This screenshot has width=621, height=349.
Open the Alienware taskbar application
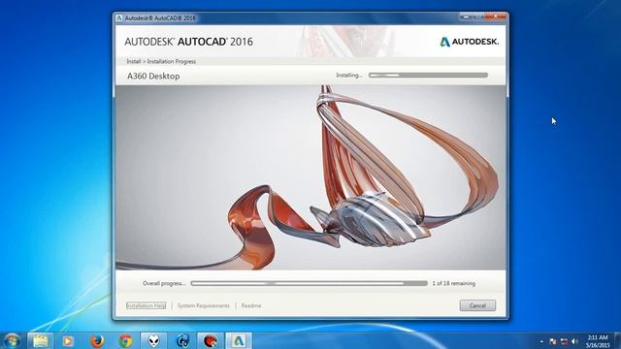pos(154,340)
